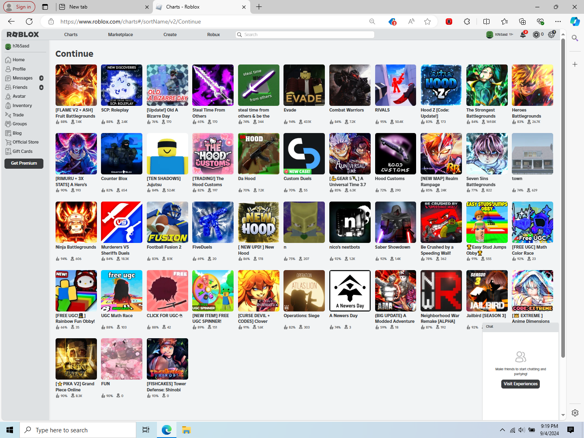Open the Roblox notifications bell

[523, 34]
